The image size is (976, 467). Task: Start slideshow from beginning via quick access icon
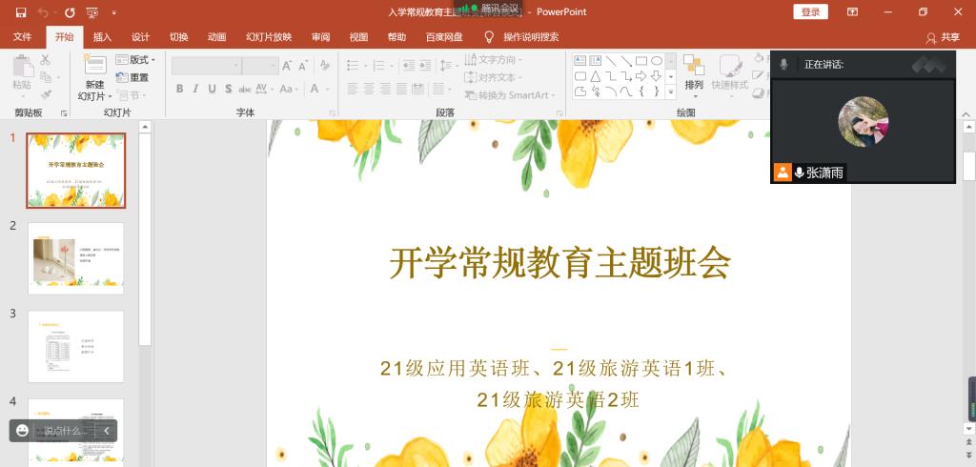tap(92, 11)
